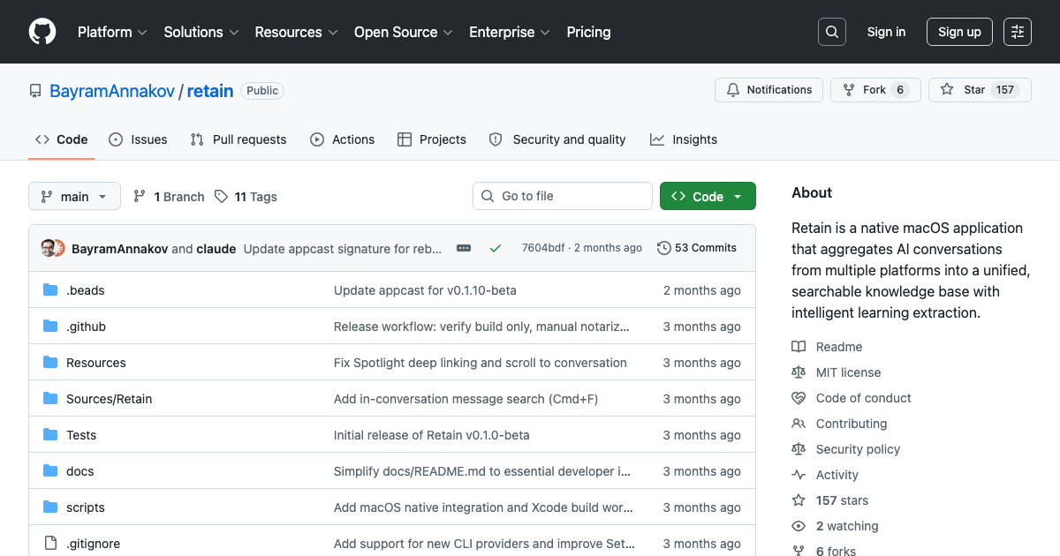Open the Platform dropdown menu
Image resolution: width=1060 pixels, height=556 pixels.
111,32
